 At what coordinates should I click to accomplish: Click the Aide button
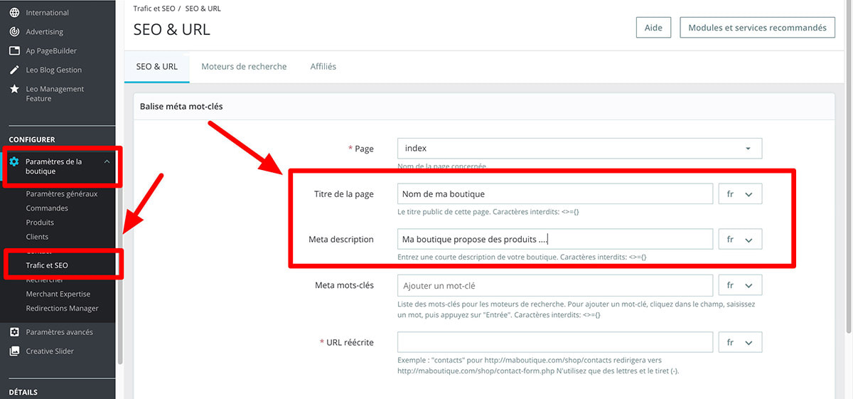(x=653, y=28)
